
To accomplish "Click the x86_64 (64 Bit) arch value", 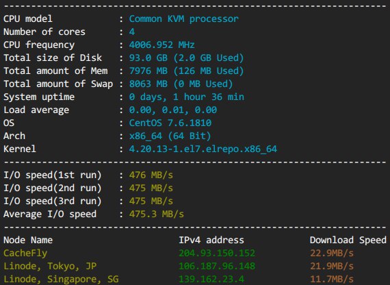I will point(170,136).
